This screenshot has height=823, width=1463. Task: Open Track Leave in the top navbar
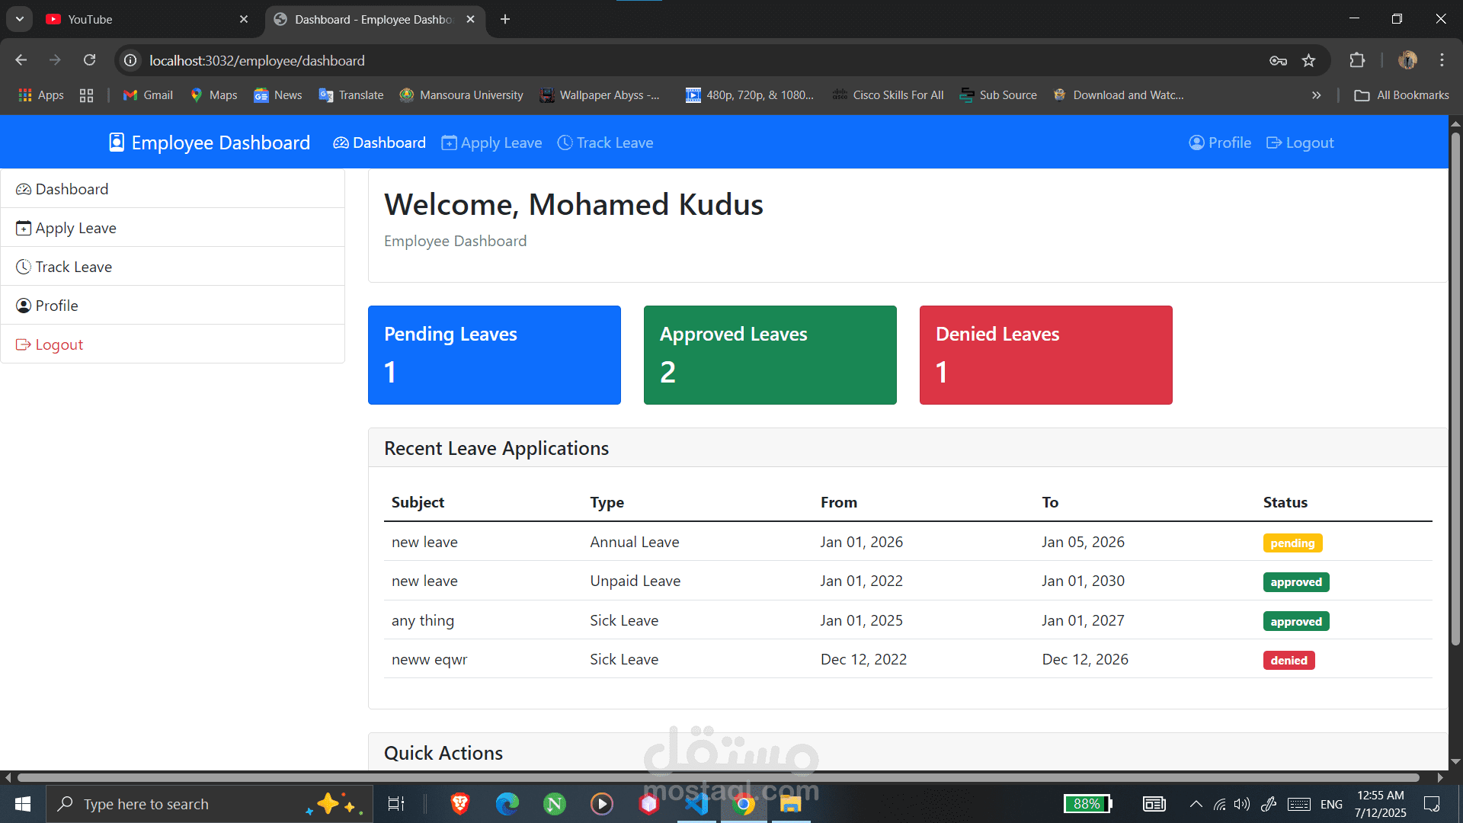[605, 143]
